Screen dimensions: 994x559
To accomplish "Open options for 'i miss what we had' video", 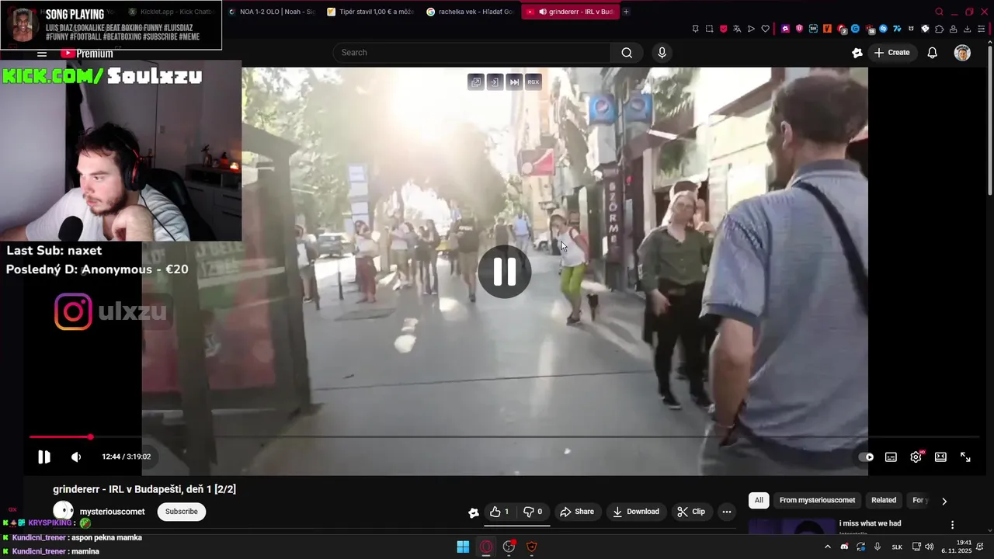I will tap(952, 525).
